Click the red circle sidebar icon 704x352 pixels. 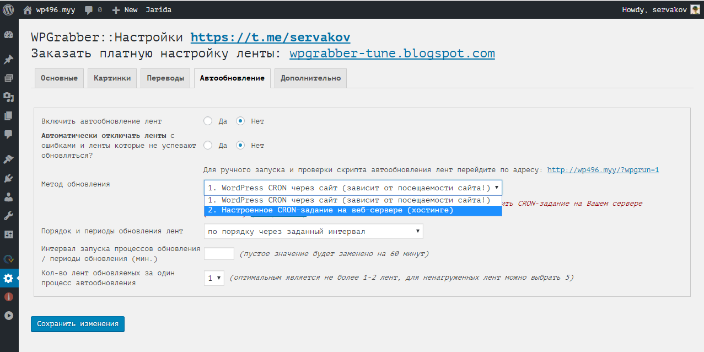[x=8, y=297]
